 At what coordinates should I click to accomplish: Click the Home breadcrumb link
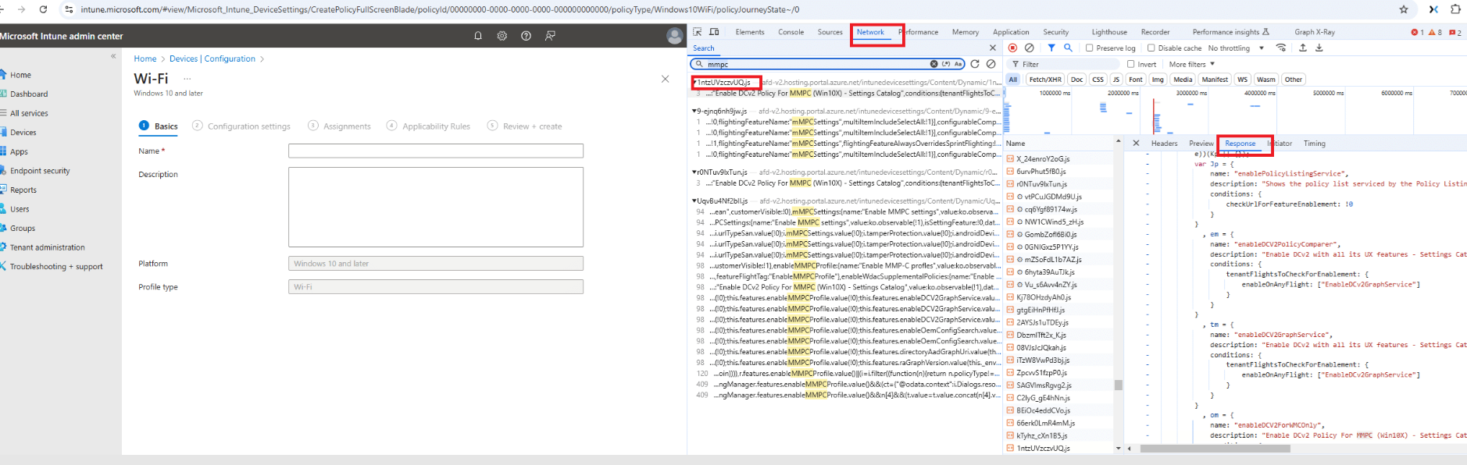[145, 59]
